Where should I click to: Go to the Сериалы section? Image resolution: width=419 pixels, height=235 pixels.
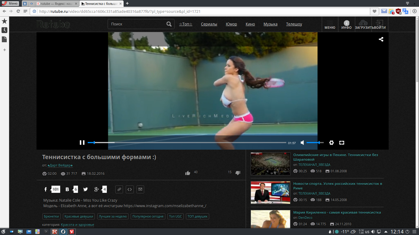tap(209, 24)
